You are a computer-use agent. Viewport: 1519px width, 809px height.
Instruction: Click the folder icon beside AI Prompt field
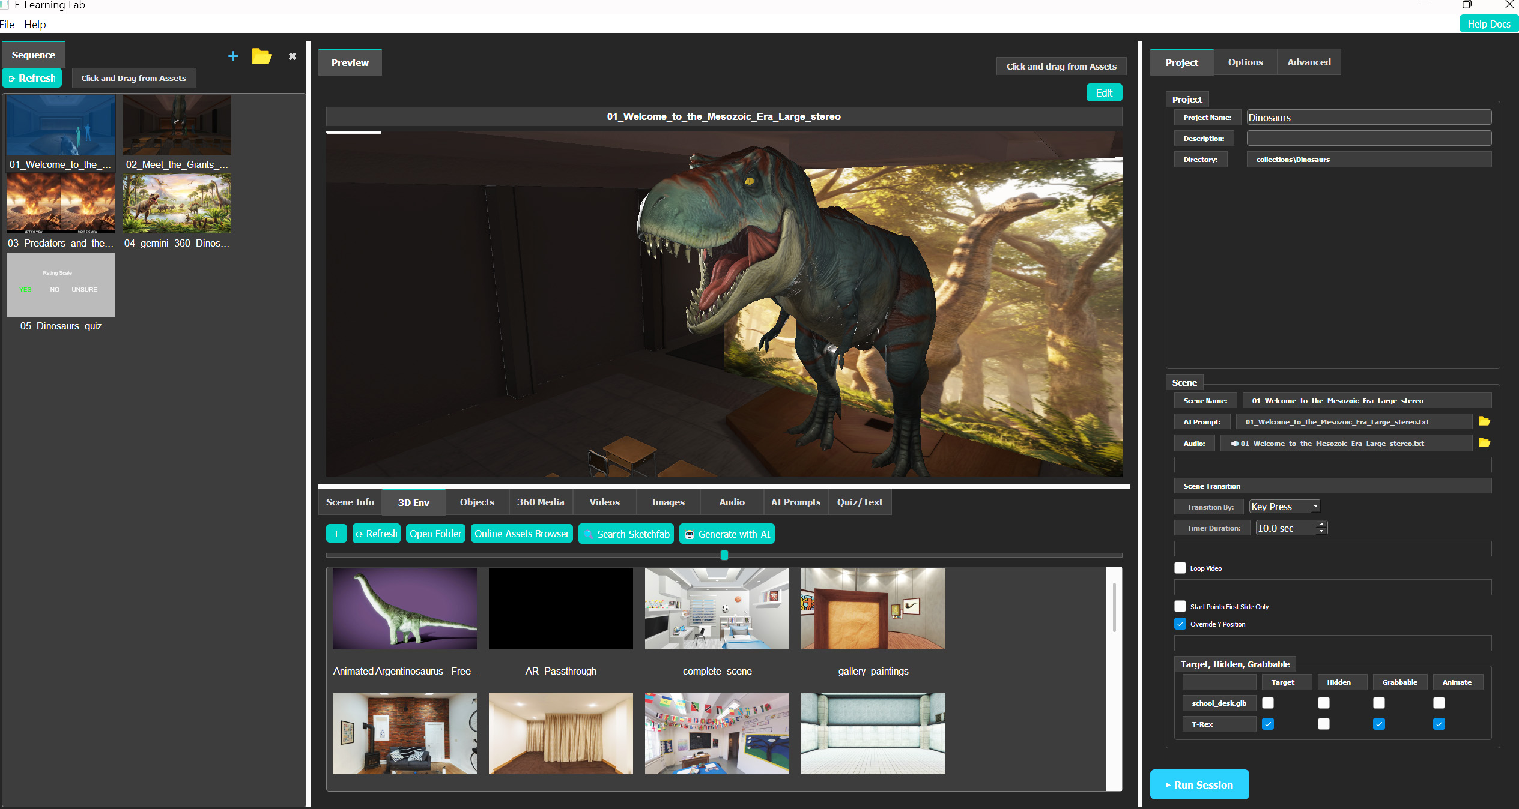pyautogui.click(x=1484, y=421)
